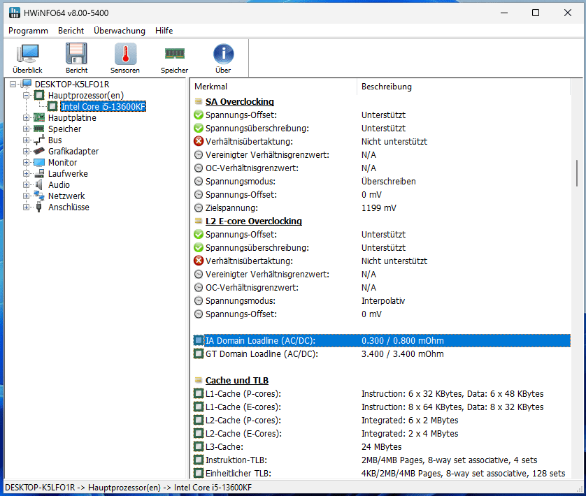Click the Monitor screen icon in tree
The image size is (586, 496).
click(39, 163)
